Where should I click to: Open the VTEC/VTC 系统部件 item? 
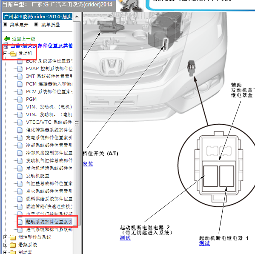coord(49,122)
